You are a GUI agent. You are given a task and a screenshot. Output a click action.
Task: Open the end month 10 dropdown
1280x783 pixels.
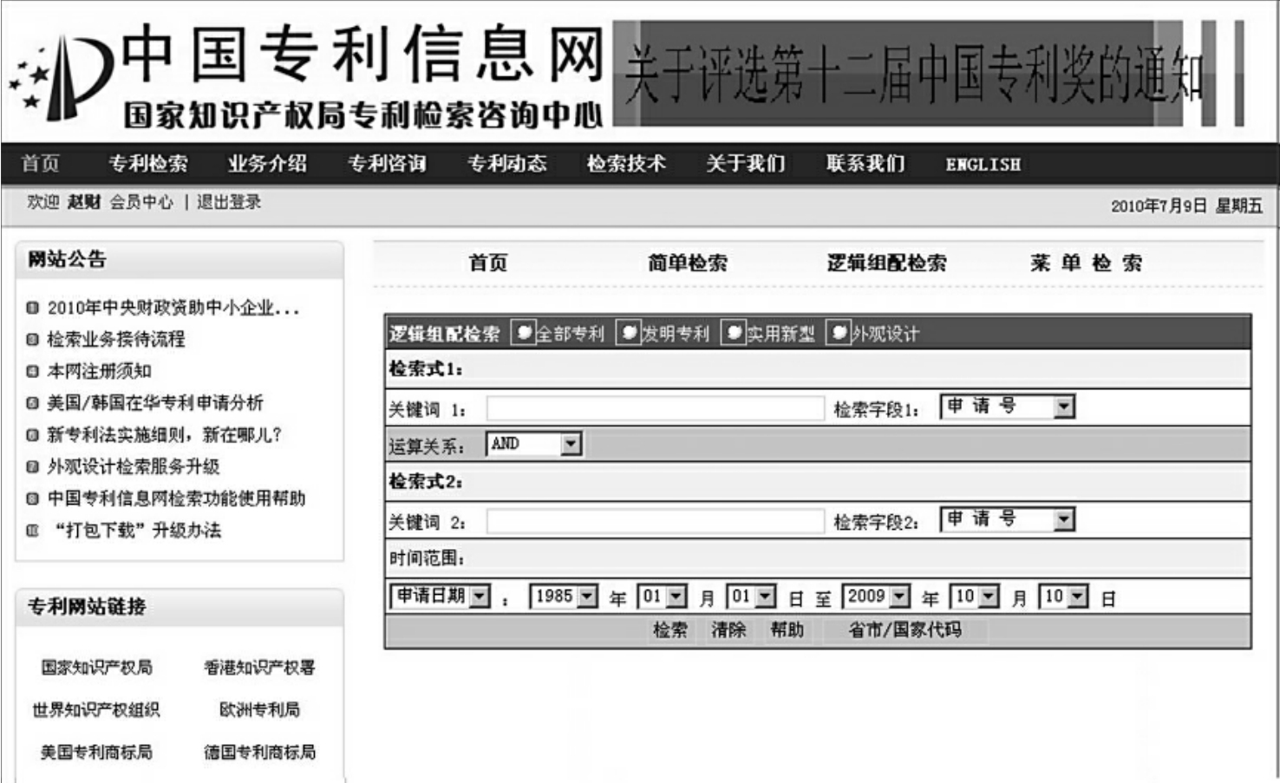975,597
